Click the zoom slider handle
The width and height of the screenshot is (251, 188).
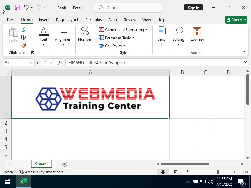(217, 172)
